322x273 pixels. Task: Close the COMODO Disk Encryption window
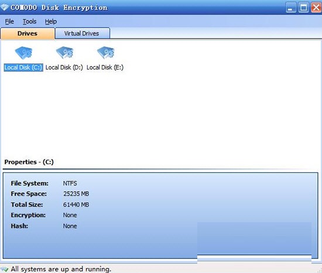pos(316,8)
